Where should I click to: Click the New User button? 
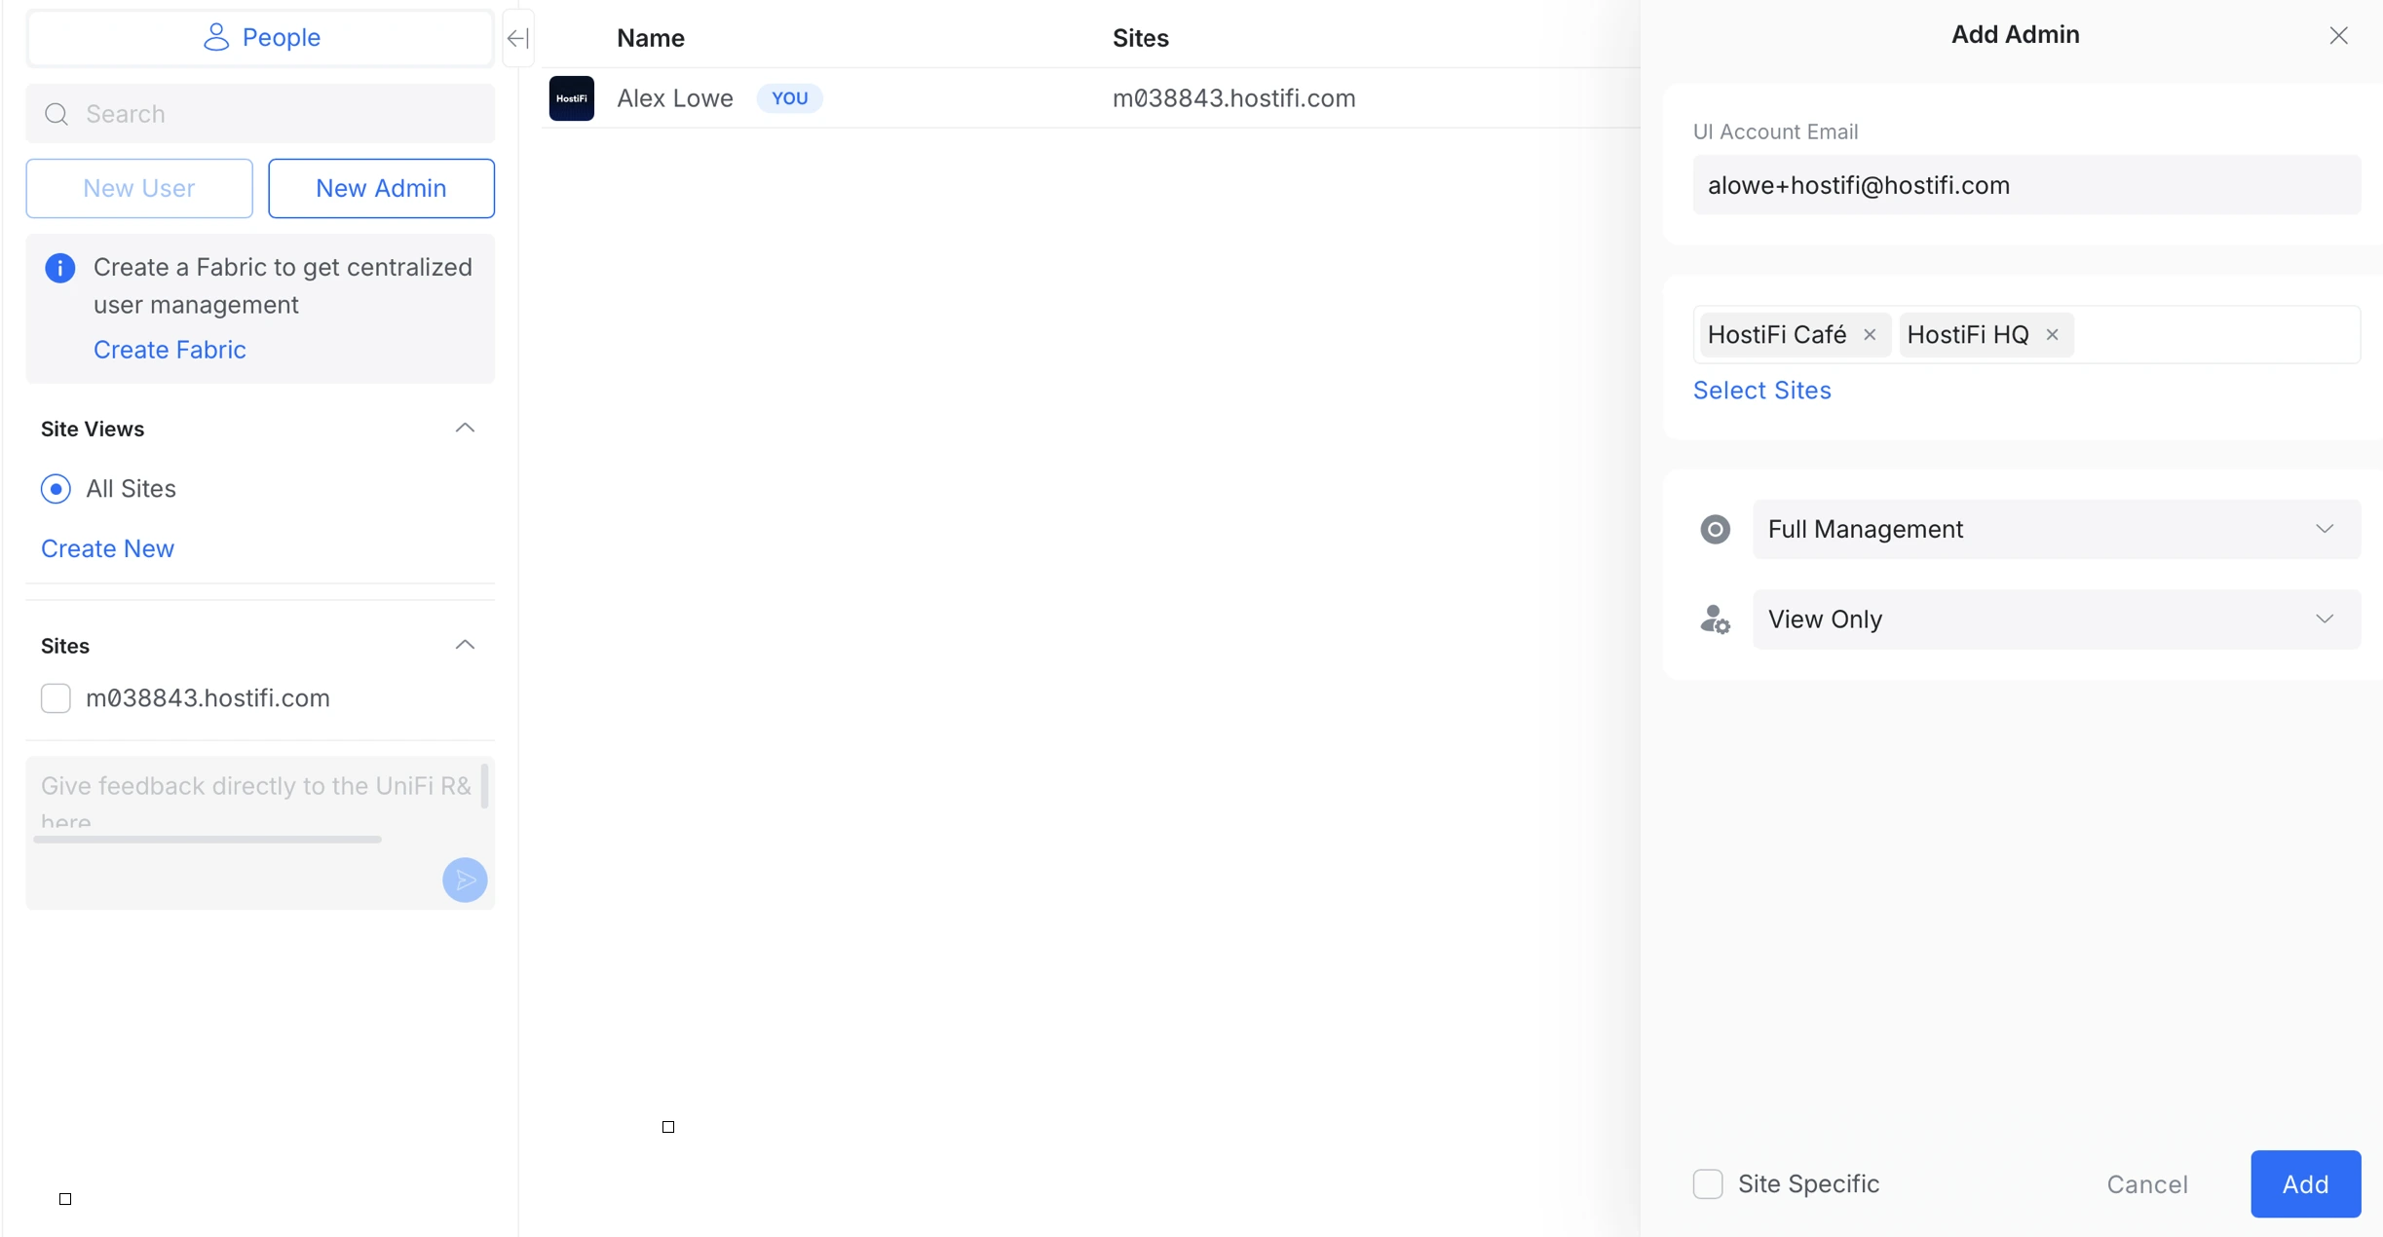tap(139, 188)
